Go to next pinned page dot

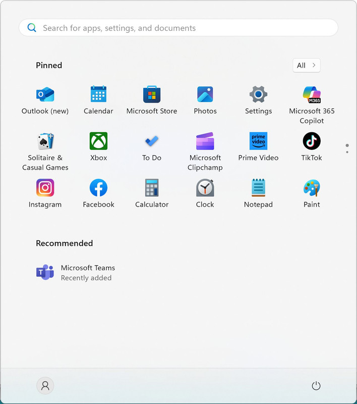click(347, 152)
